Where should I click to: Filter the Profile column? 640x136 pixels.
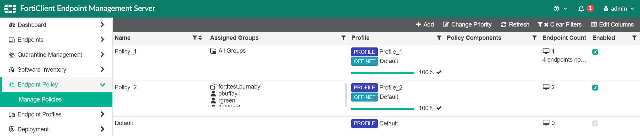pos(439,38)
